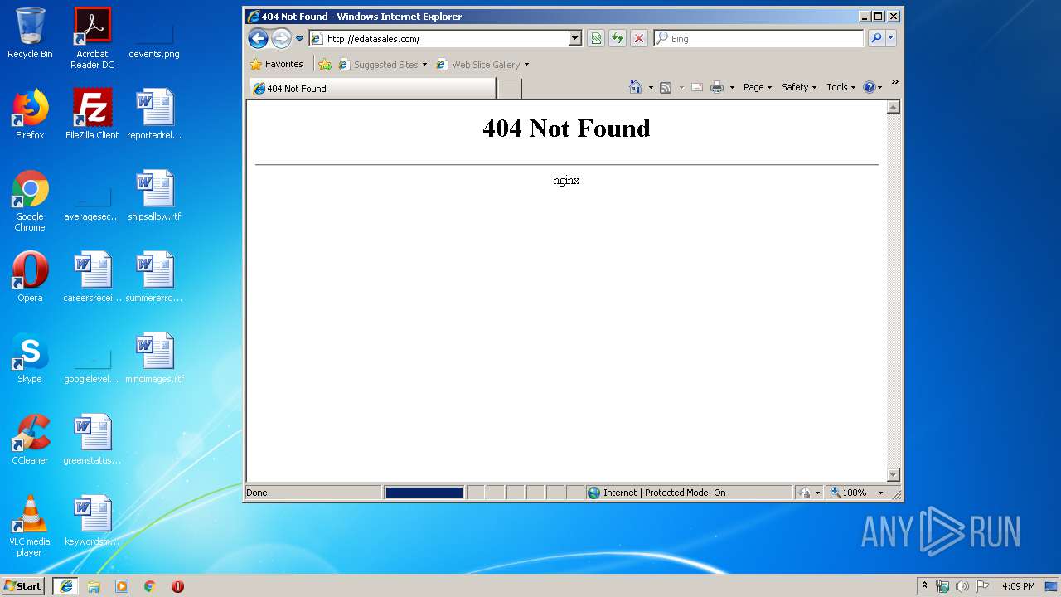This screenshot has width=1061, height=597.
Task: Click the RSS feeds icon
Action: (665, 87)
